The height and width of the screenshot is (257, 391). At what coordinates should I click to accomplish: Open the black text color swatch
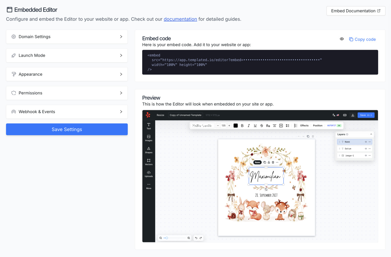click(235, 125)
